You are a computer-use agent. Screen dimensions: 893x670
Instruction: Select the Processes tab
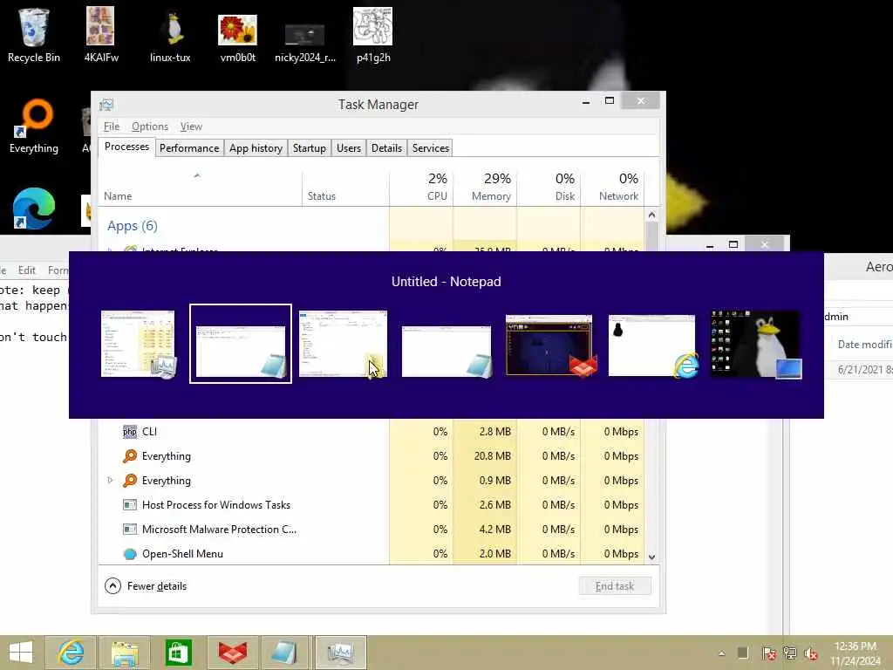tap(126, 147)
